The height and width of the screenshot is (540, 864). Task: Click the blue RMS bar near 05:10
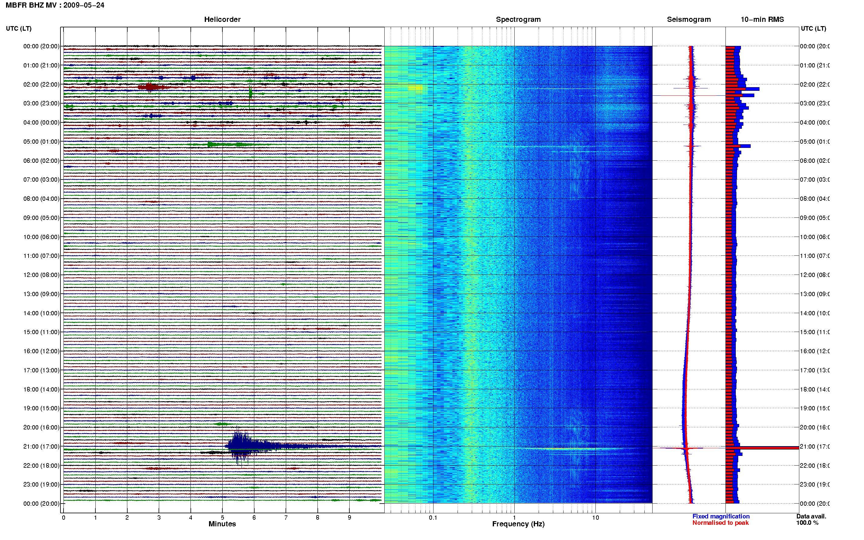[738, 146]
